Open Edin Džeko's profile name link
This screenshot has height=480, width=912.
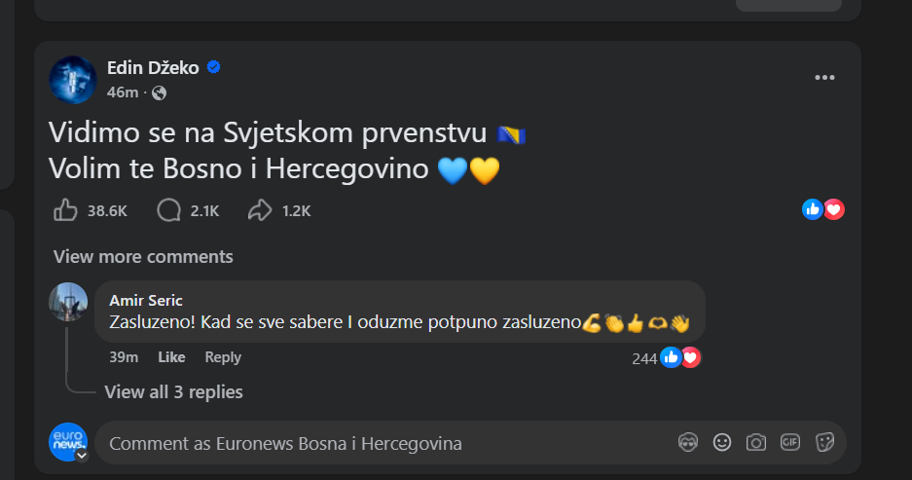point(153,67)
